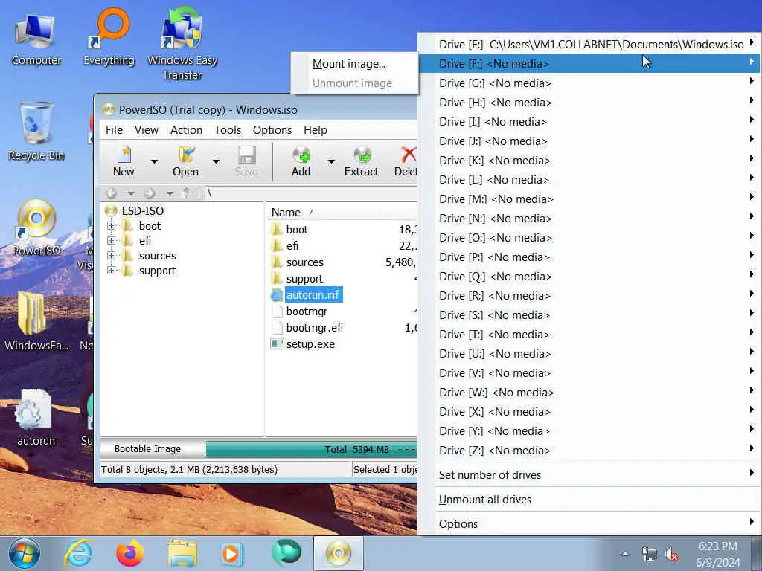762x571 pixels.
Task: Open the Add button dropdown arrow
Action: [x=331, y=161]
